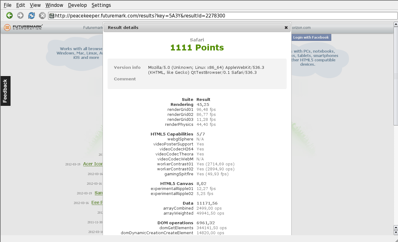
Task: Open the View menu
Action: pyautogui.click(x=35, y=5)
